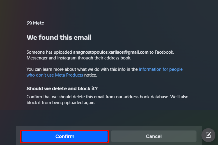Click the gray gap between Confirm and Cancel
Screen dimensions: 218x145
pyautogui.click(x=110, y=136)
